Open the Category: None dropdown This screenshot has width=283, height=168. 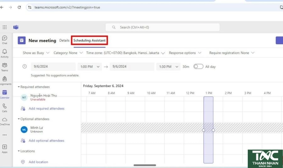click(x=68, y=53)
